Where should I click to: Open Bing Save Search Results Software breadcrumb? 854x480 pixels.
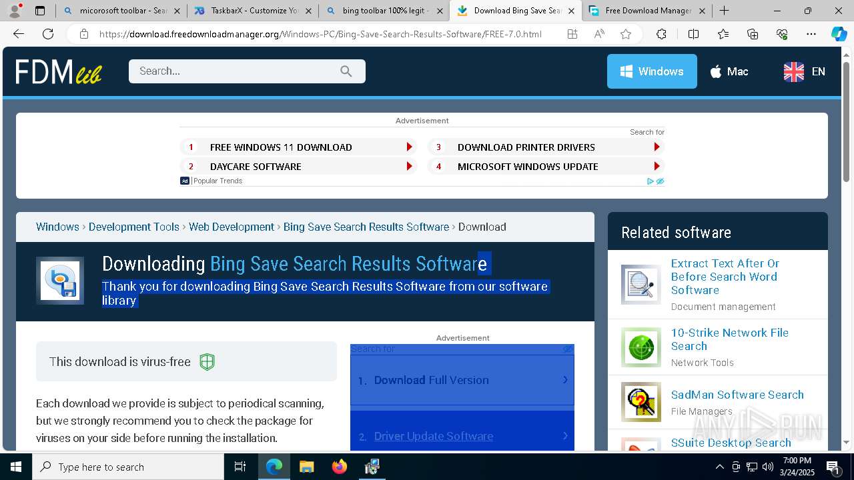pyautogui.click(x=366, y=227)
